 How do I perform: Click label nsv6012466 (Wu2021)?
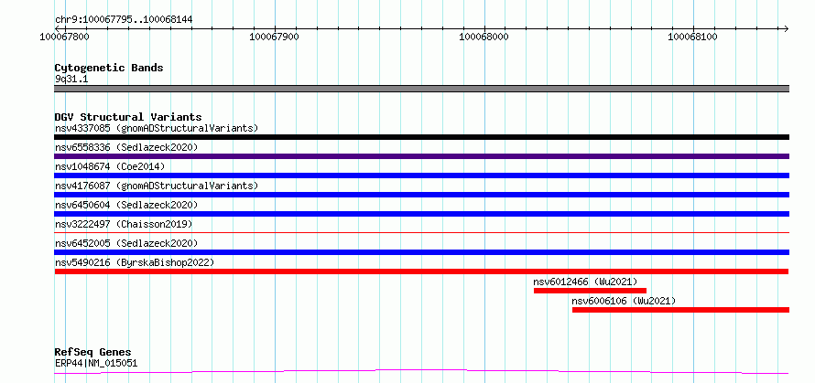tap(585, 282)
